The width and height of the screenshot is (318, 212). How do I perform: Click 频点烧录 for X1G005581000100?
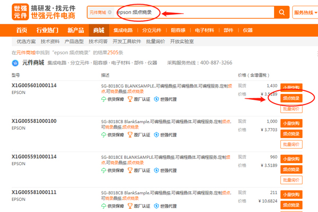point(291,134)
